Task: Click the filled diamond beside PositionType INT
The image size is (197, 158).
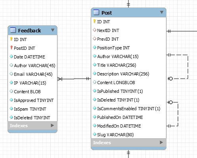Action: 94,47
